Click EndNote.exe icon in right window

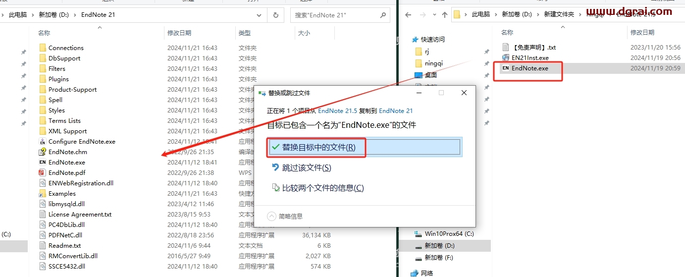click(x=506, y=68)
